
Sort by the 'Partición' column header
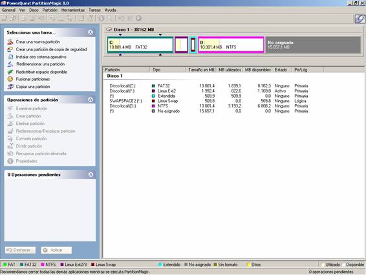click(126, 70)
